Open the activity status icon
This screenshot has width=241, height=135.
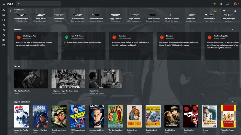click(x=215, y=4)
